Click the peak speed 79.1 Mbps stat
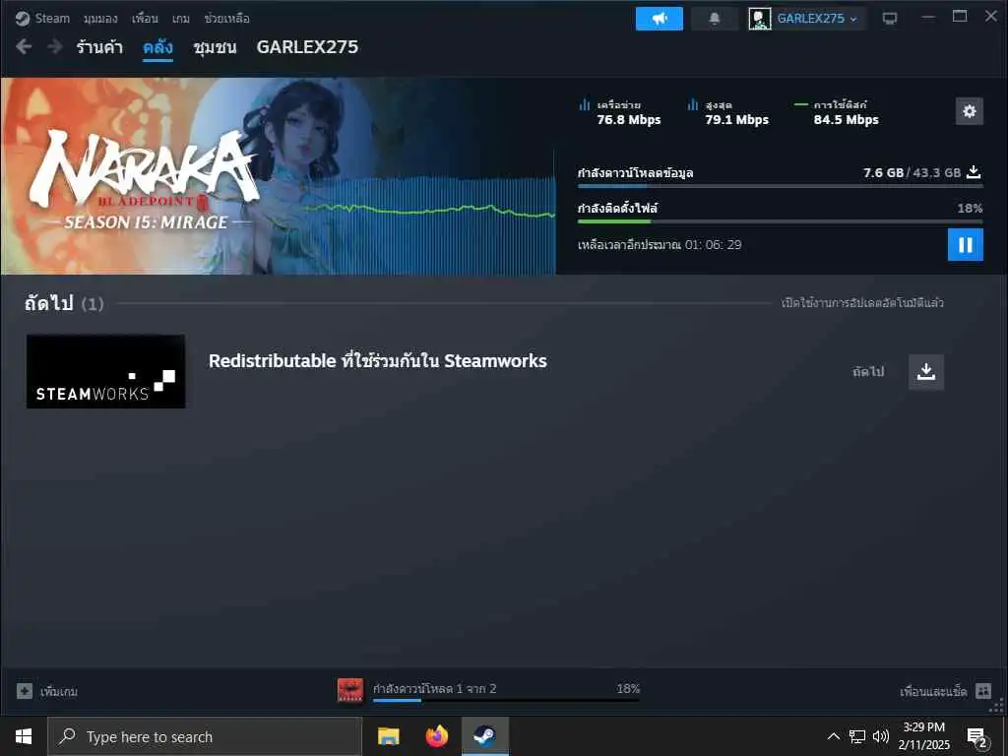Screen dimensions: 1008x756 coord(727,112)
